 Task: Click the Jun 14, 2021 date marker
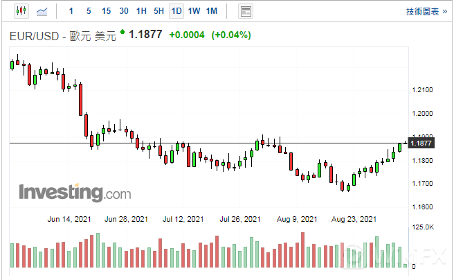click(x=68, y=219)
